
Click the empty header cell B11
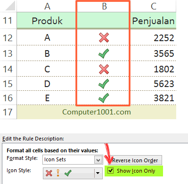[103, 20]
